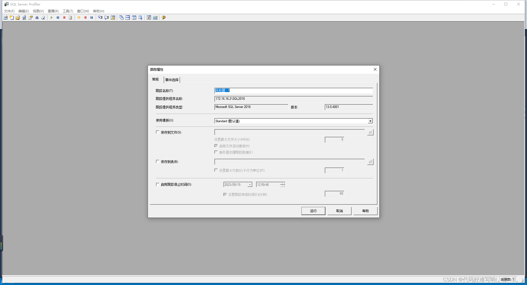Stop the trace using the first red square icon
Viewport: 527px width, 285px height.
click(x=64, y=18)
